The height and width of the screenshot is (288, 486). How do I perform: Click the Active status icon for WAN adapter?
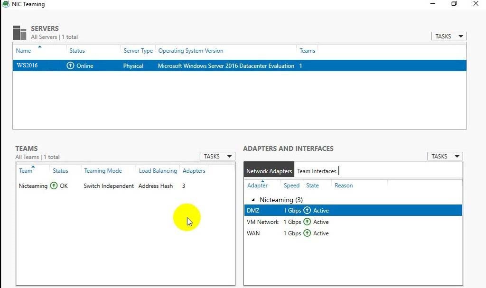tap(307, 233)
